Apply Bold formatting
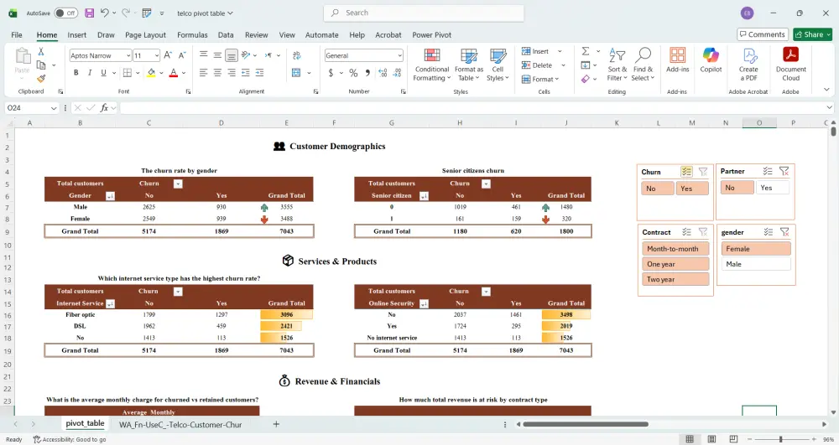The width and height of the screenshot is (839, 445). pos(76,73)
